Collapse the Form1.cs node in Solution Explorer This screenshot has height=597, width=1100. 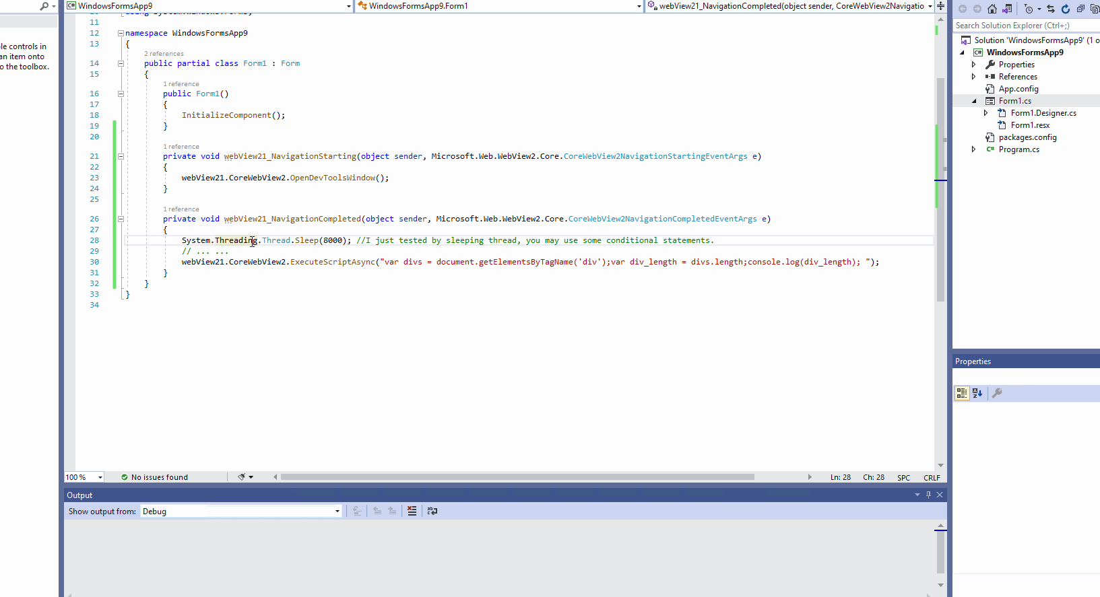coord(973,101)
